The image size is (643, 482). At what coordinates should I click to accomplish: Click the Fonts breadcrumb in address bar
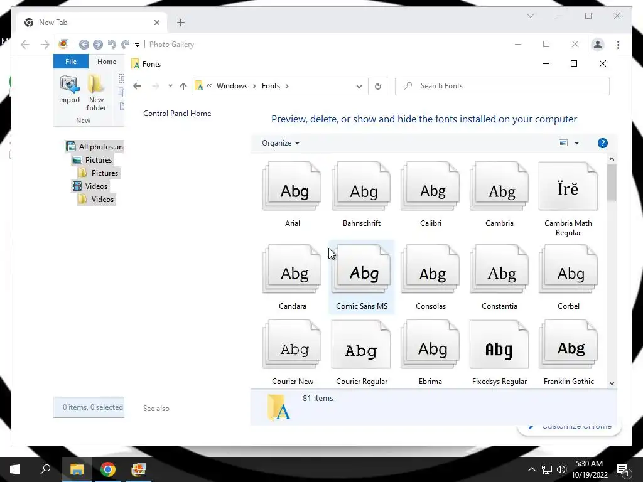click(271, 85)
